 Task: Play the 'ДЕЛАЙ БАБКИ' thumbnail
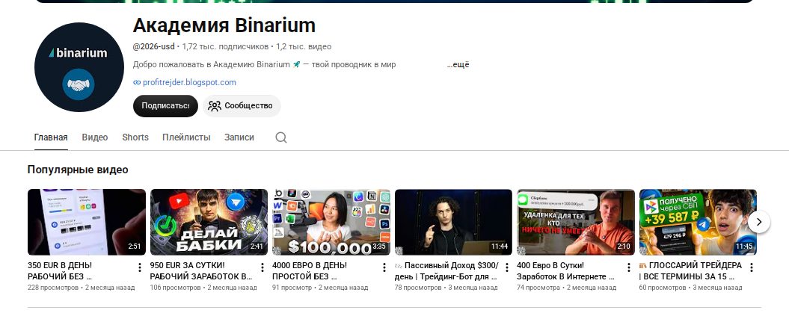click(209, 222)
